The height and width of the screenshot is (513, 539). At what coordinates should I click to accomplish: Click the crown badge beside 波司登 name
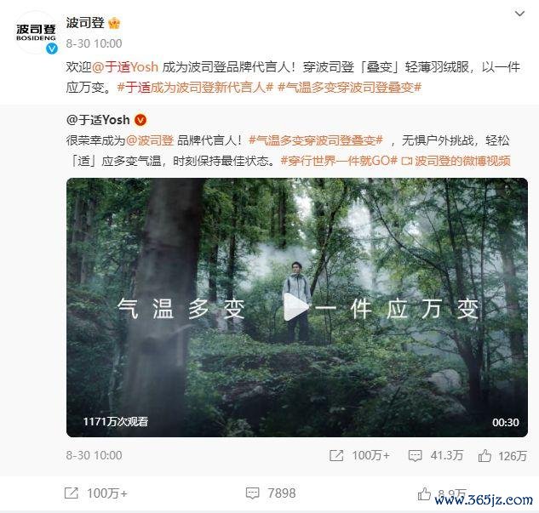(x=114, y=23)
